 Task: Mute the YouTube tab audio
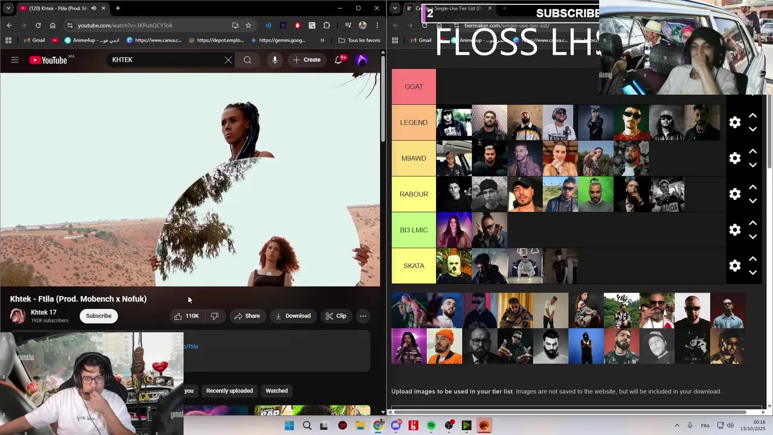94,8
